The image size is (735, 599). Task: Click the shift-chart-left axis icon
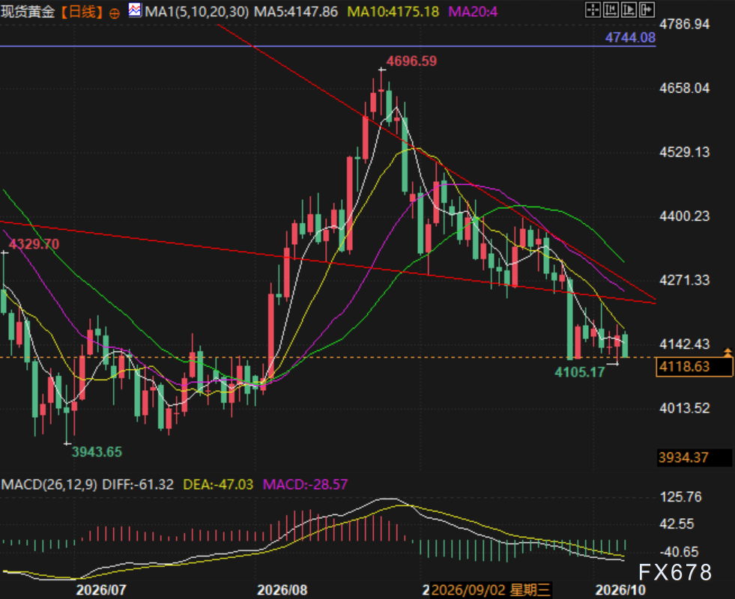(x=611, y=10)
